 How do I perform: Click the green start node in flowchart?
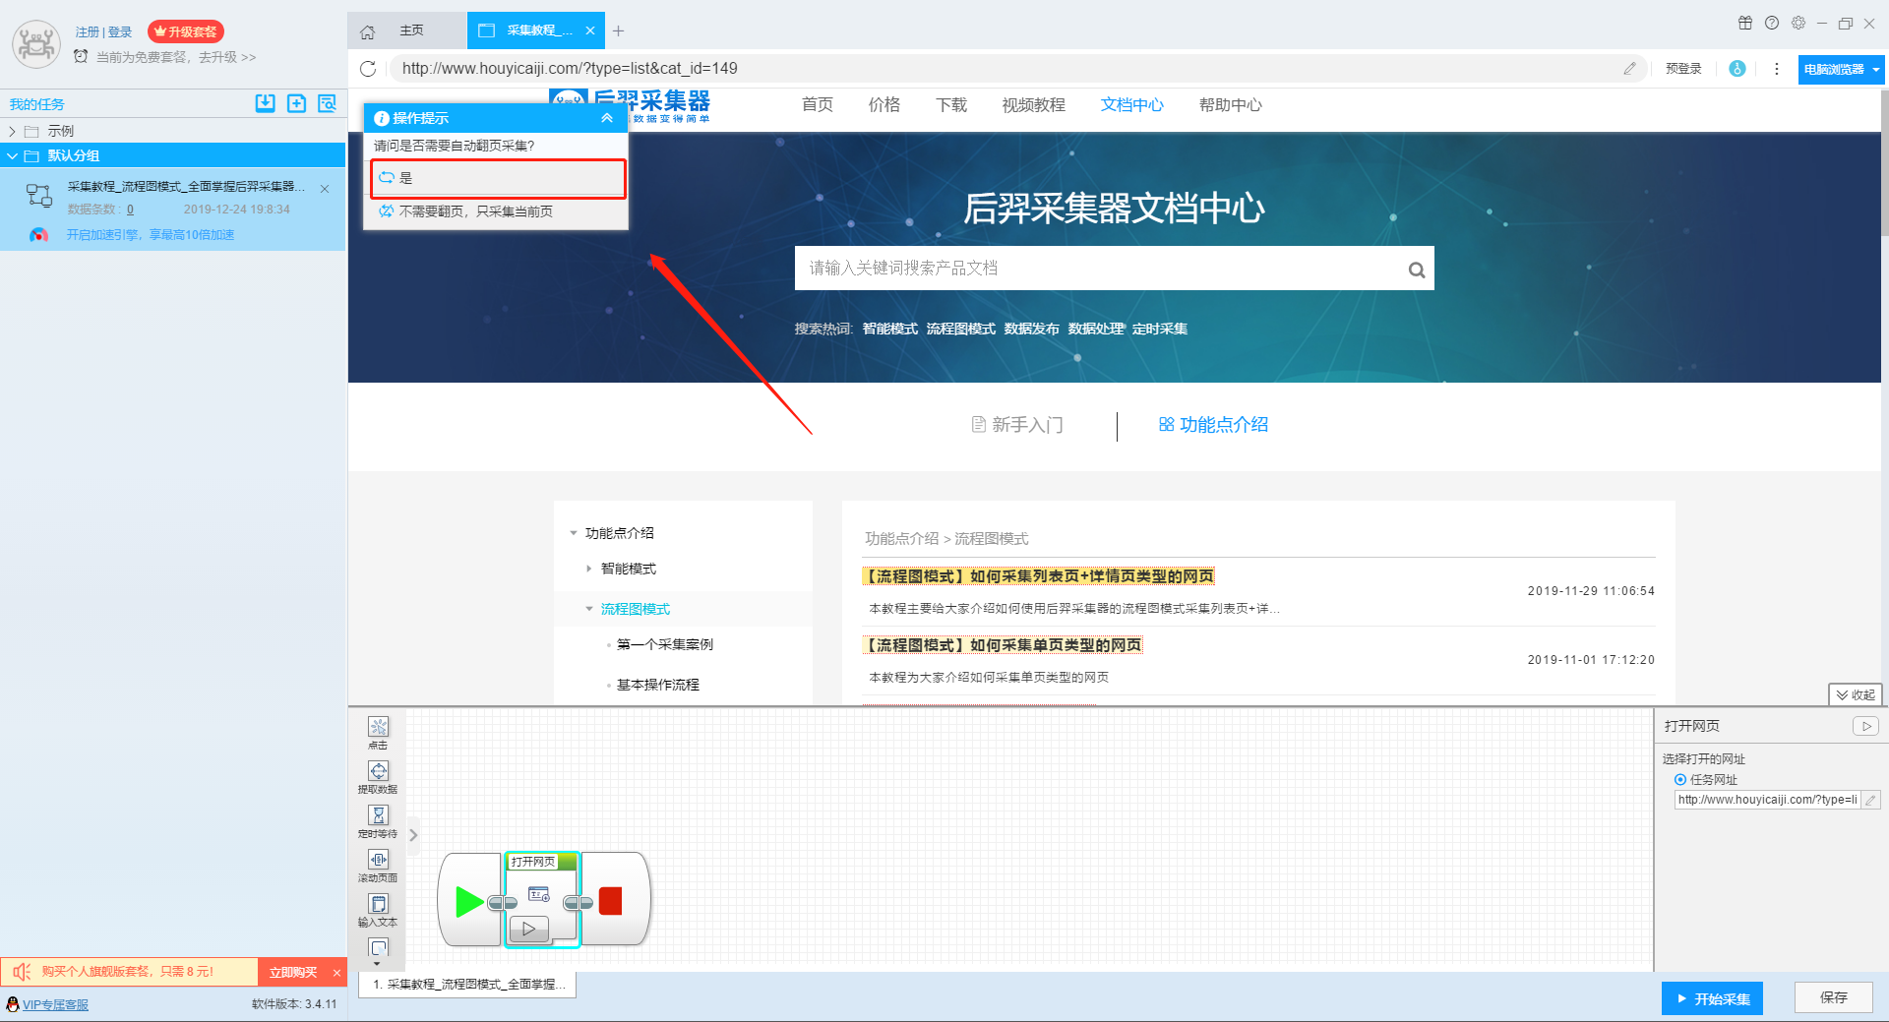tap(469, 901)
